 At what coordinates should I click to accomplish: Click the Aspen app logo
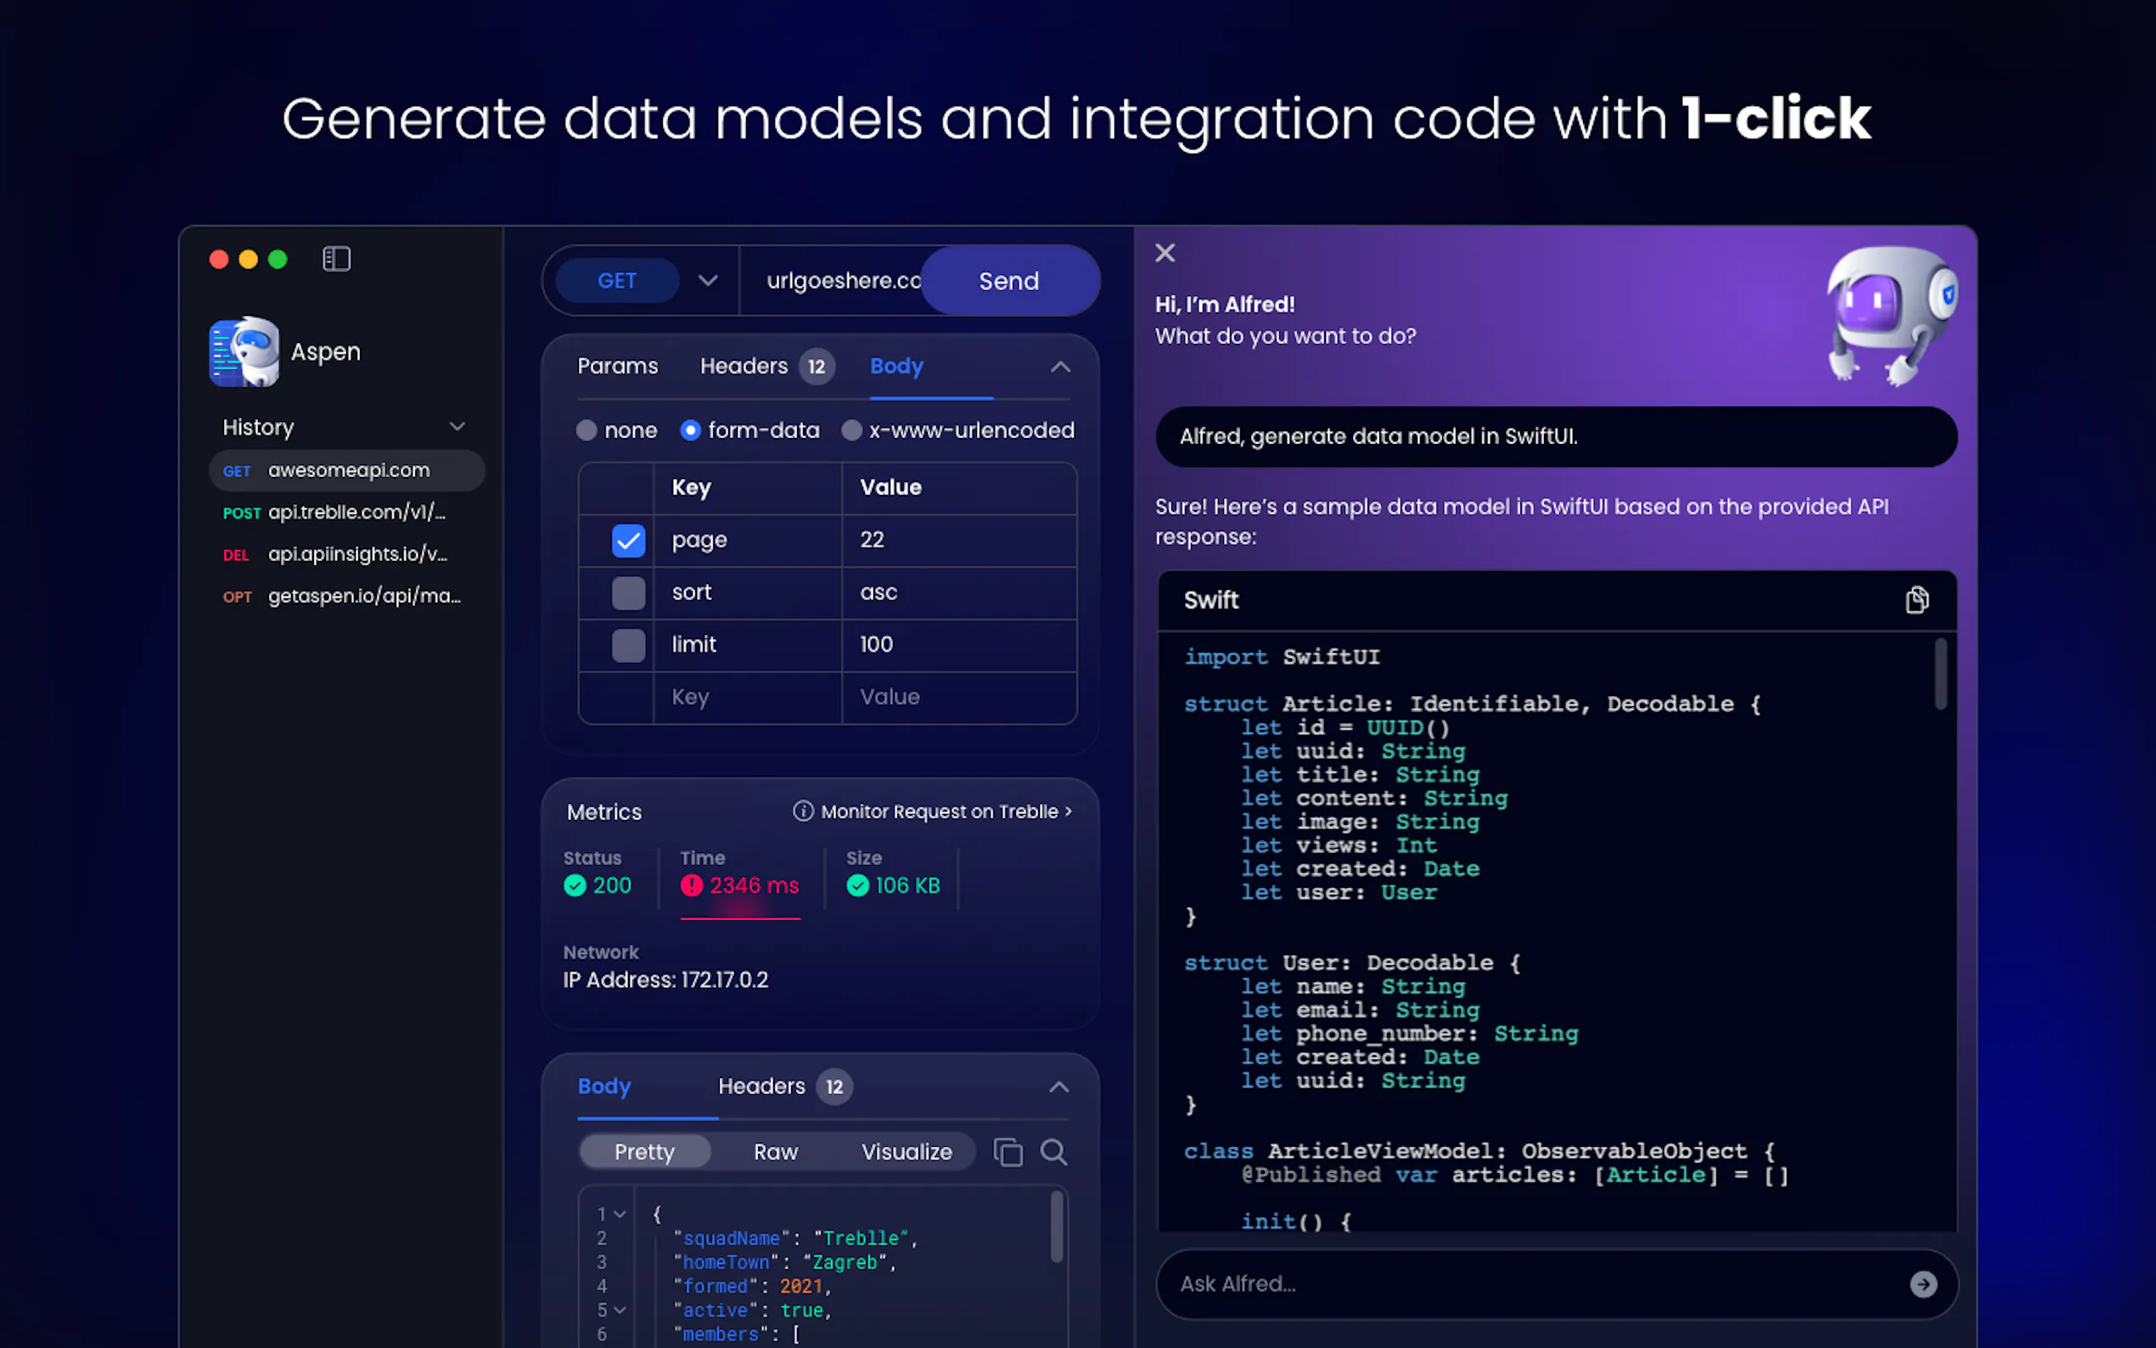click(x=244, y=351)
